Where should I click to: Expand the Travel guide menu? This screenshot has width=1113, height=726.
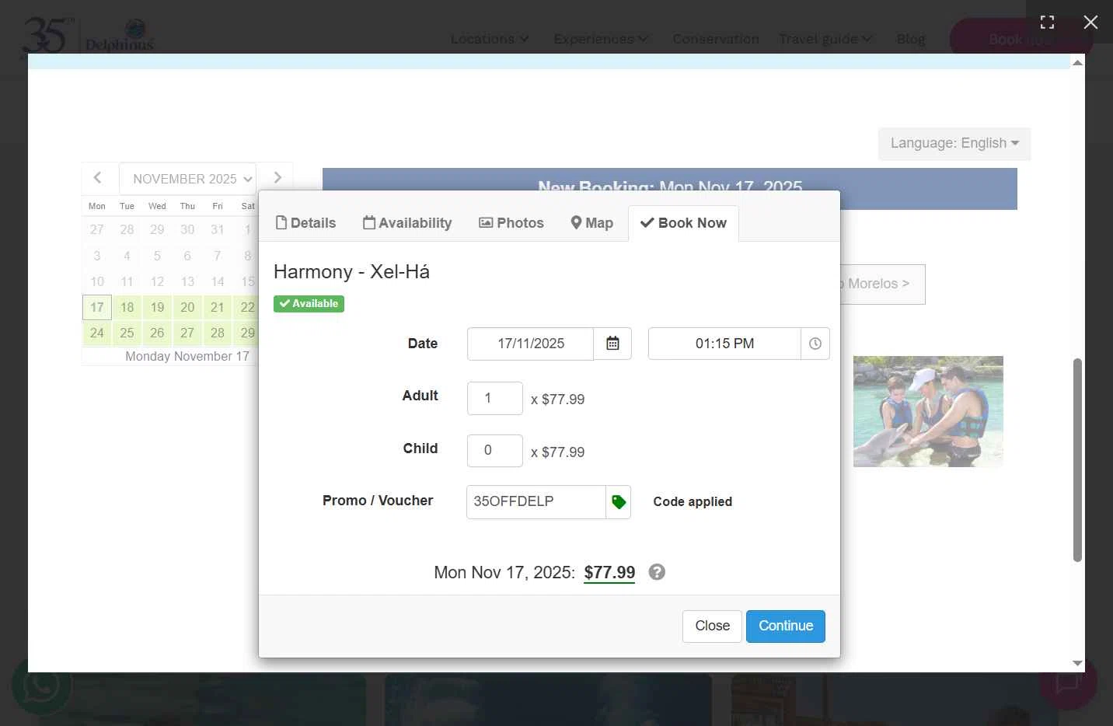coord(825,39)
